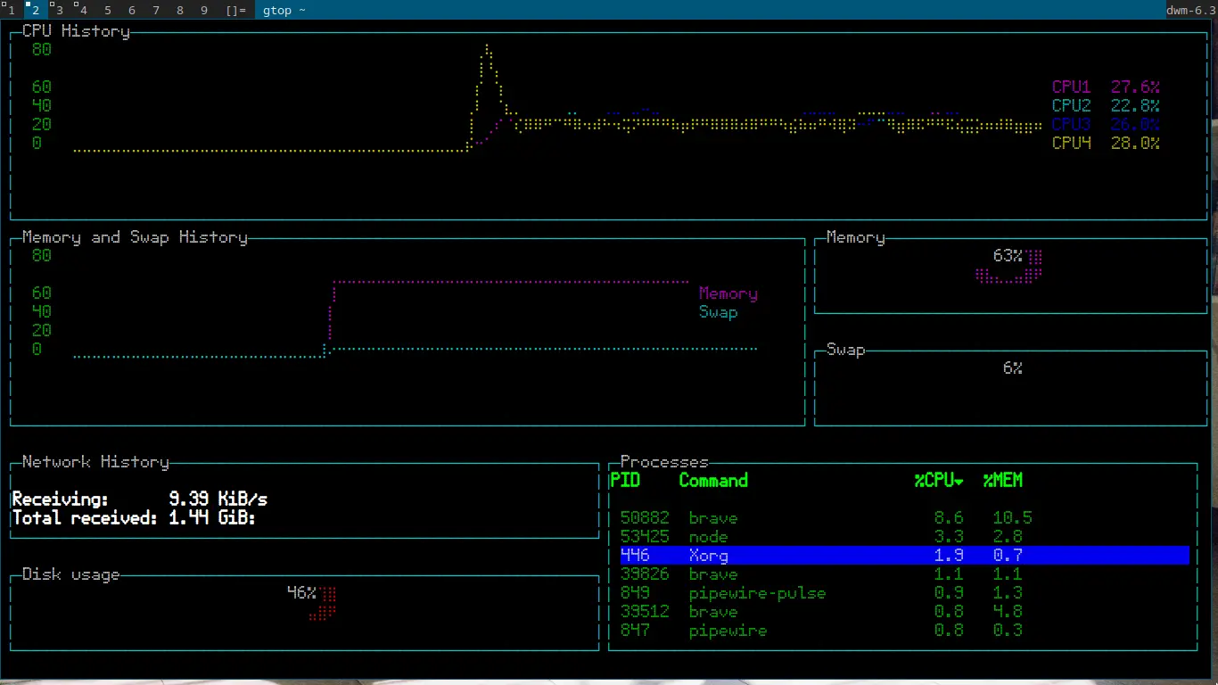Select dwm tag 9 in the bar
The width and height of the screenshot is (1218, 685).
pos(204,10)
